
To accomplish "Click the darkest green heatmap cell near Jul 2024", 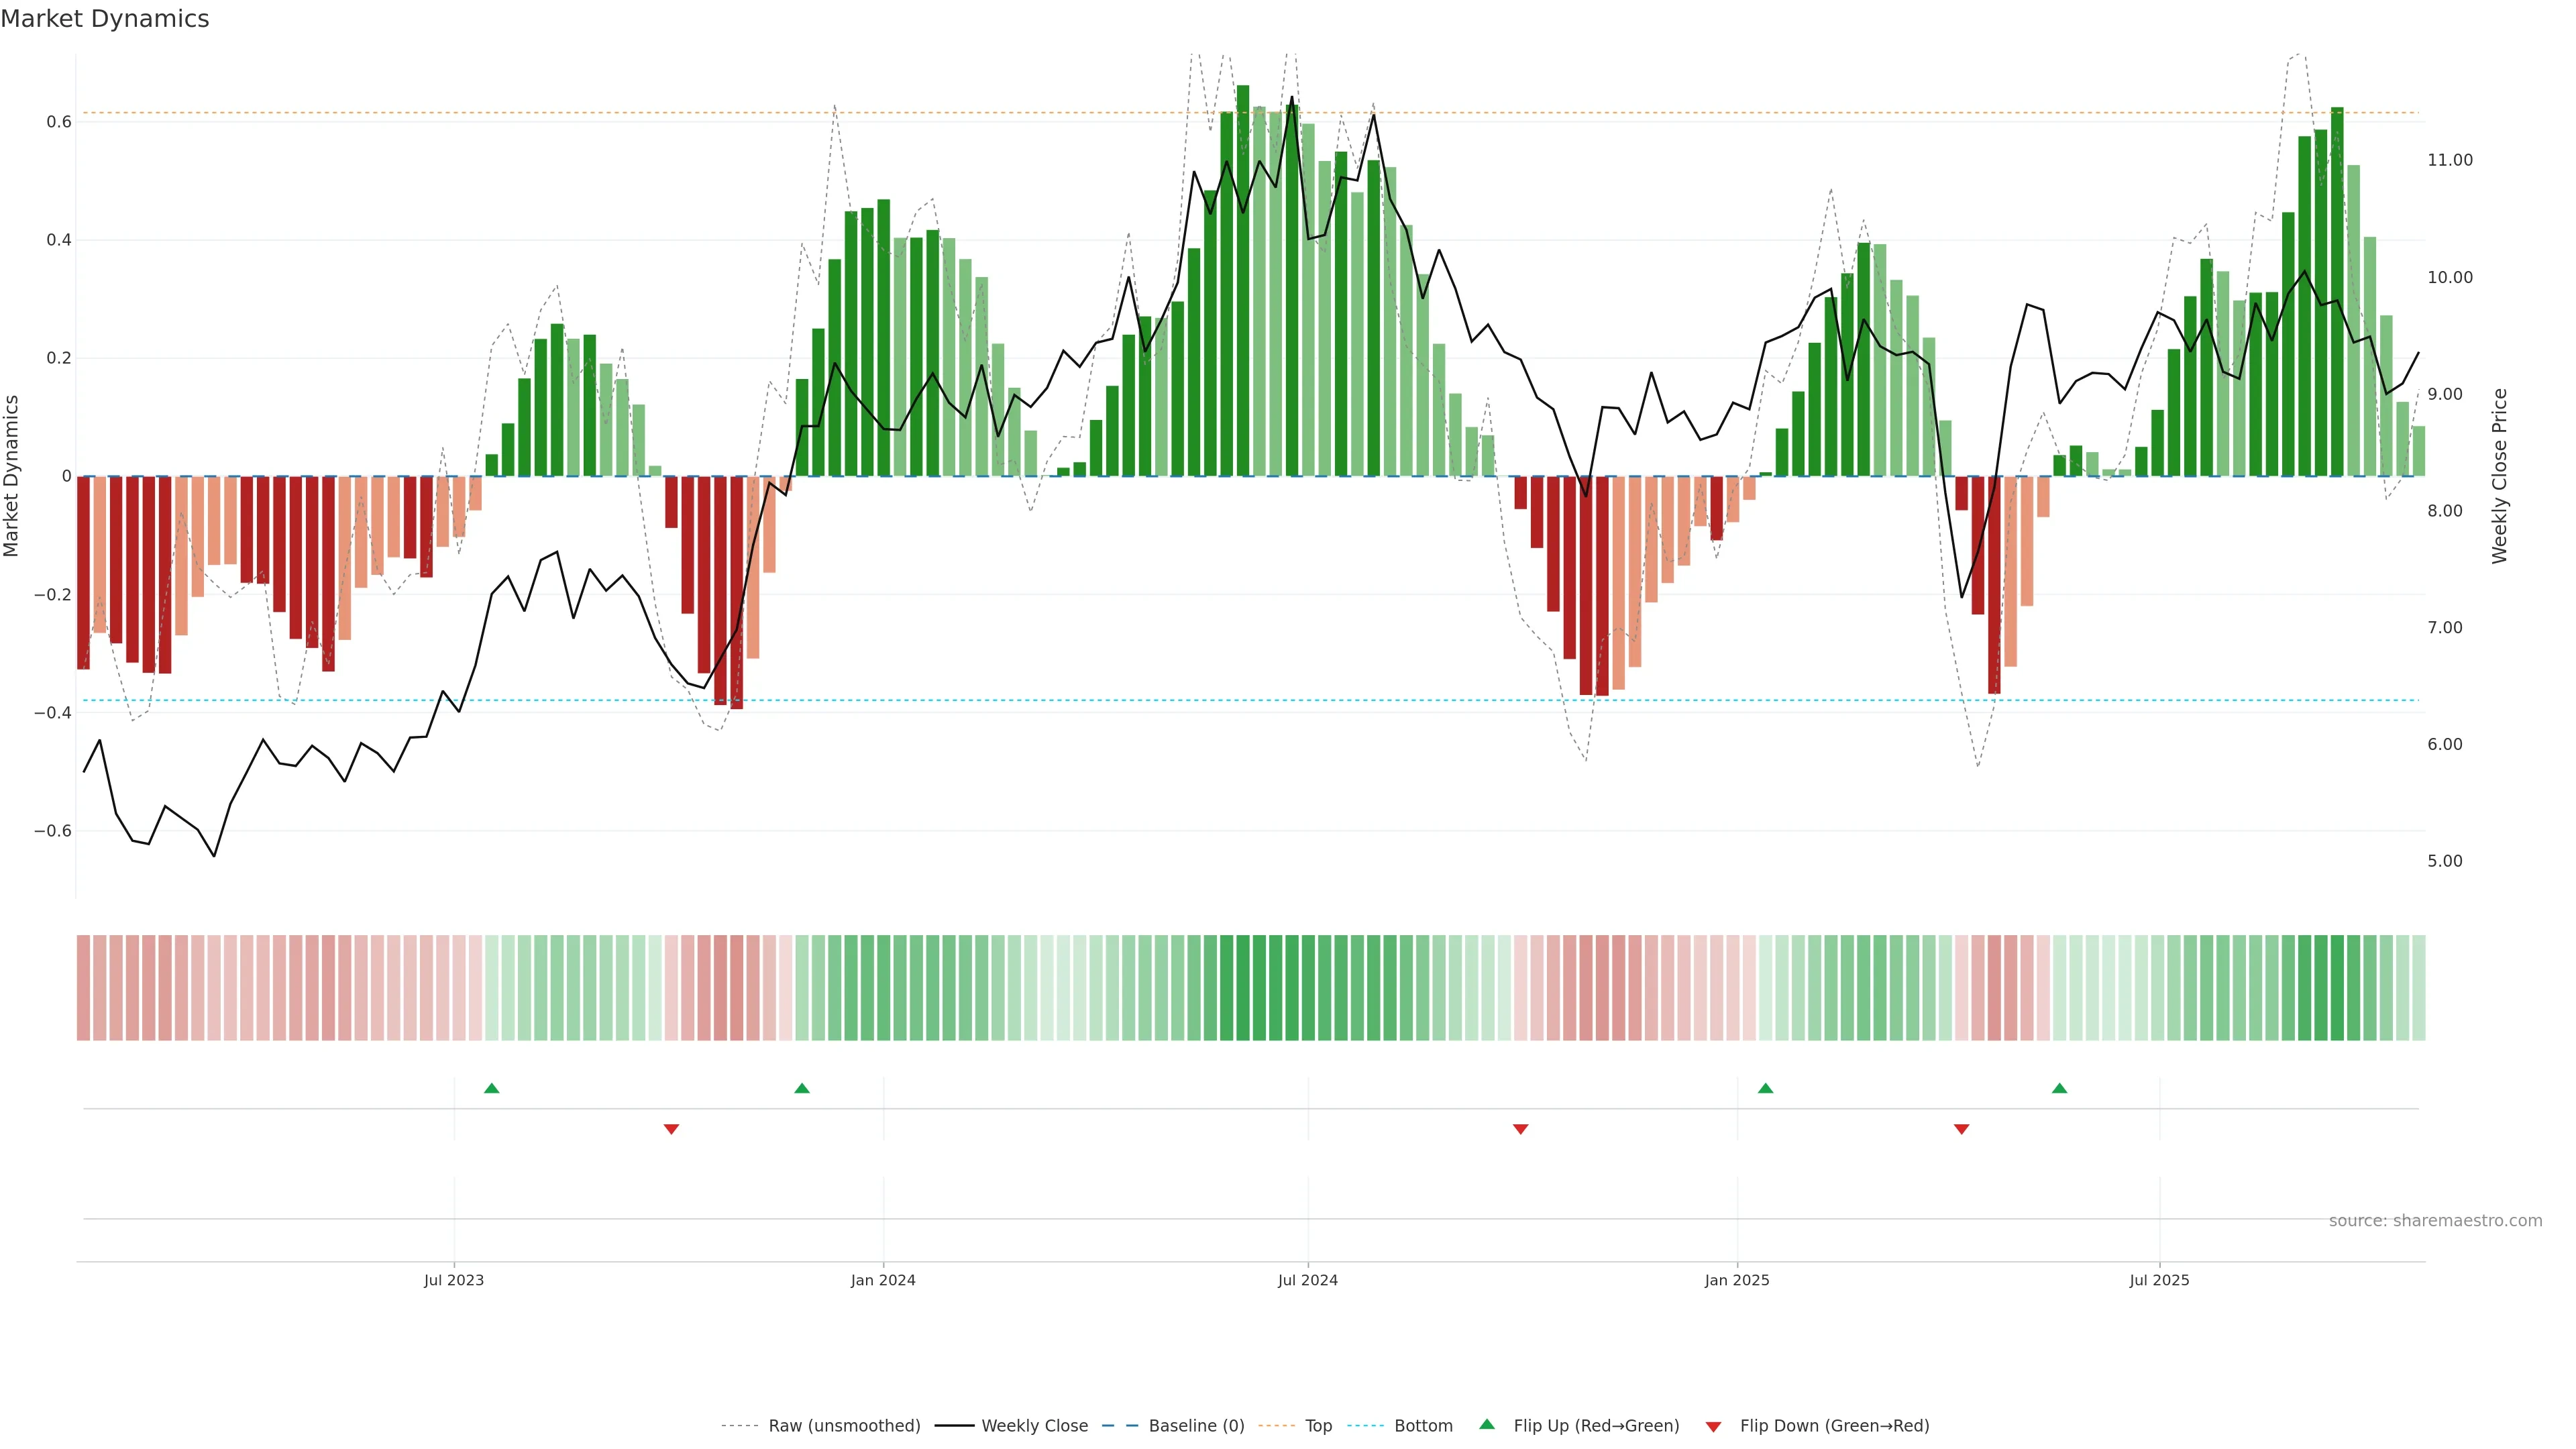I will [1243, 988].
